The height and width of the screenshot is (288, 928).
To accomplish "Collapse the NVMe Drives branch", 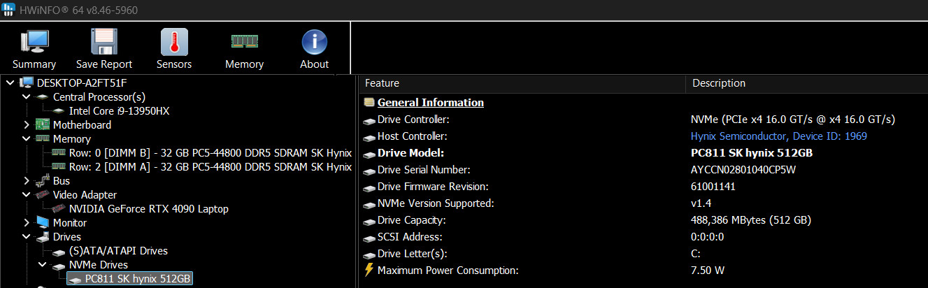I will coord(43,264).
